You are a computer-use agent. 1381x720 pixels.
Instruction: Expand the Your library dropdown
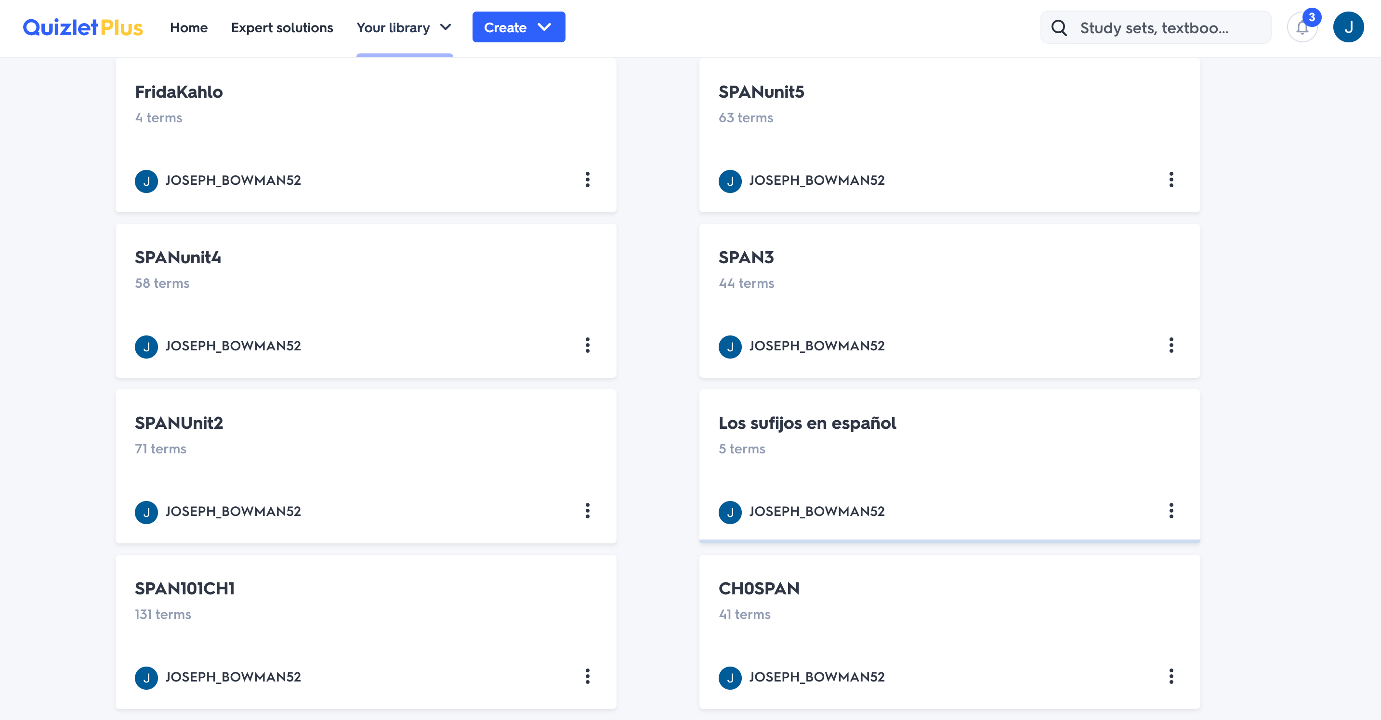[404, 27]
